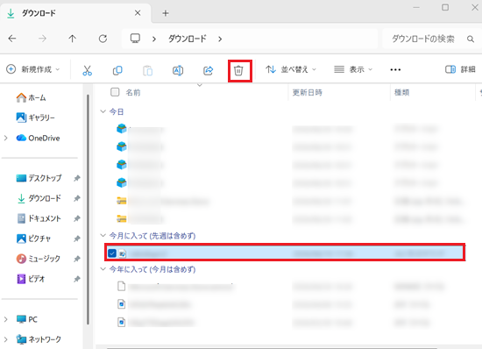Image resolution: width=482 pixels, height=349 pixels.
Task: Uncheck the selected file's checkbox
Action: click(x=112, y=253)
